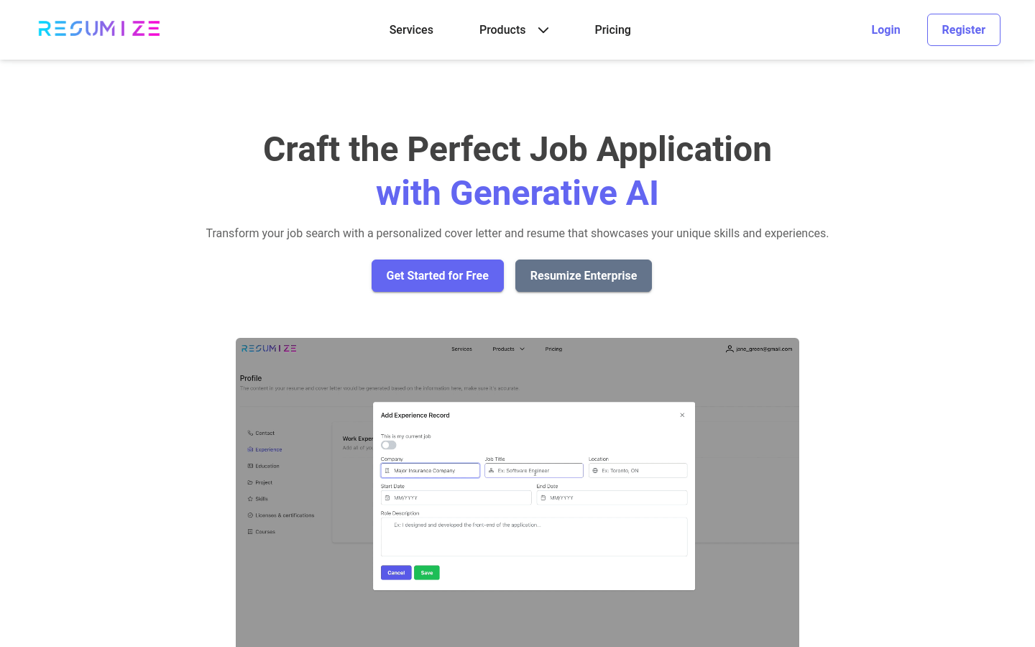Image resolution: width=1035 pixels, height=647 pixels.
Task: Toggle the 'This is my current job' switch
Action: tap(388, 445)
